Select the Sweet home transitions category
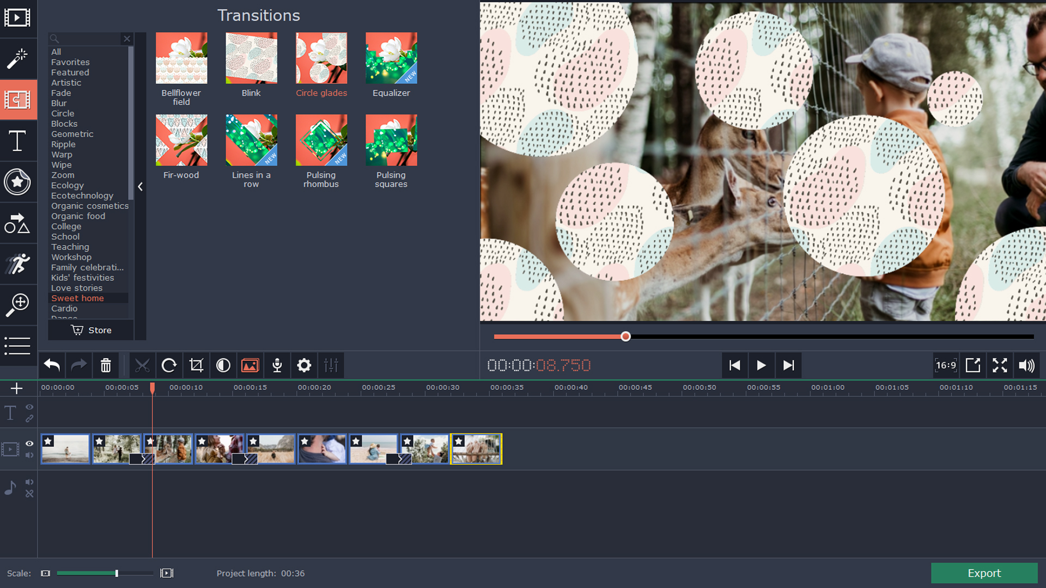The width and height of the screenshot is (1046, 588). (77, 298)
